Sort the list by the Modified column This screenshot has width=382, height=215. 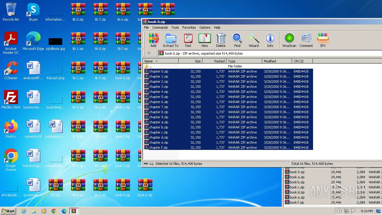(x=277, y=61)
